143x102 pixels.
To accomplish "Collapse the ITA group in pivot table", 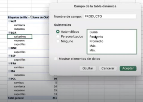I will [x=10, y=71].
